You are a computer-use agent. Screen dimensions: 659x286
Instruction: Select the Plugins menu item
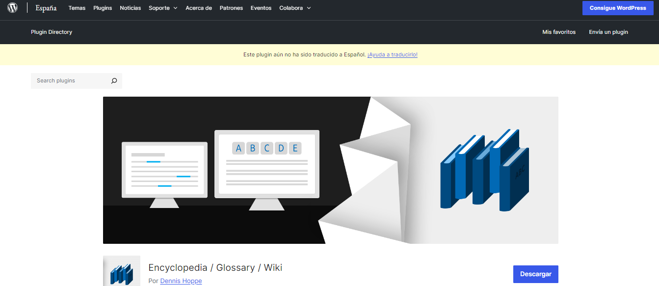tap(103, 8)
